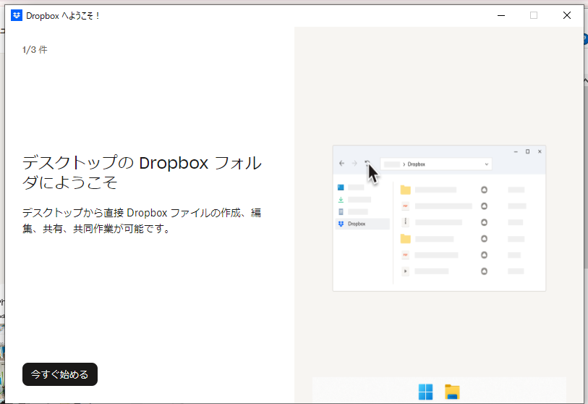Select the 1/3 件 step counter text
This screenshot has height=404, width=588.
click(x=35, y=49)
